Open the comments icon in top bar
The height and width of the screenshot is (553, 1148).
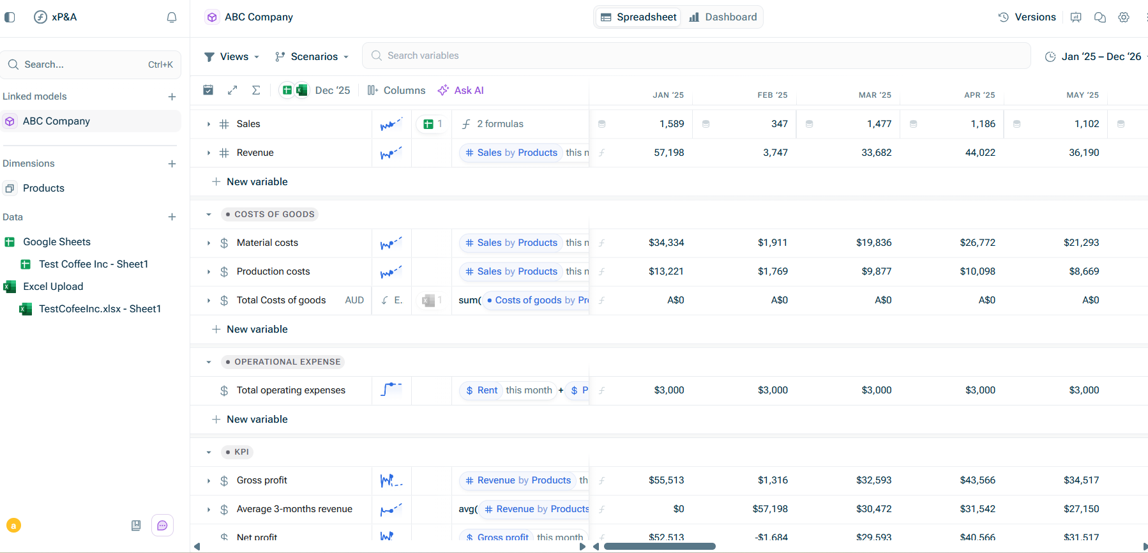1099,17
